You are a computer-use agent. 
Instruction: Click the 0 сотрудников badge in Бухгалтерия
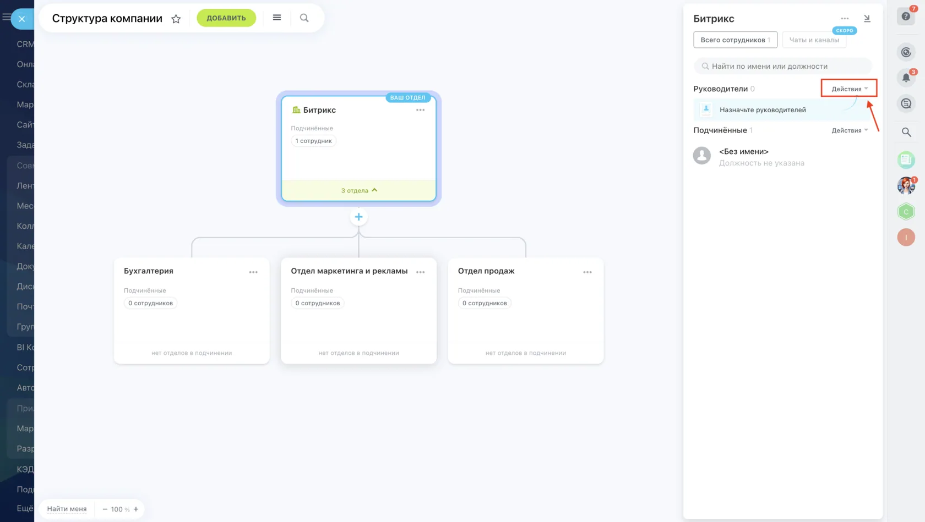150,303
